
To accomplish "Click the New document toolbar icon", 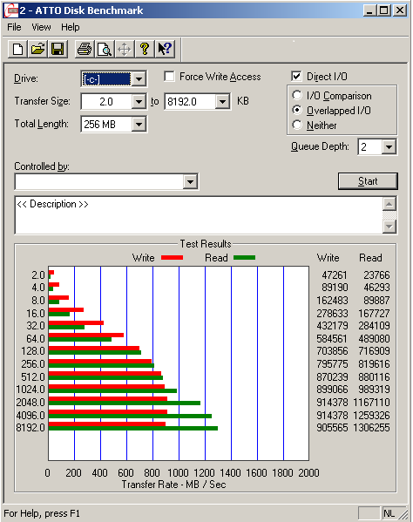I will click(18, 50).
